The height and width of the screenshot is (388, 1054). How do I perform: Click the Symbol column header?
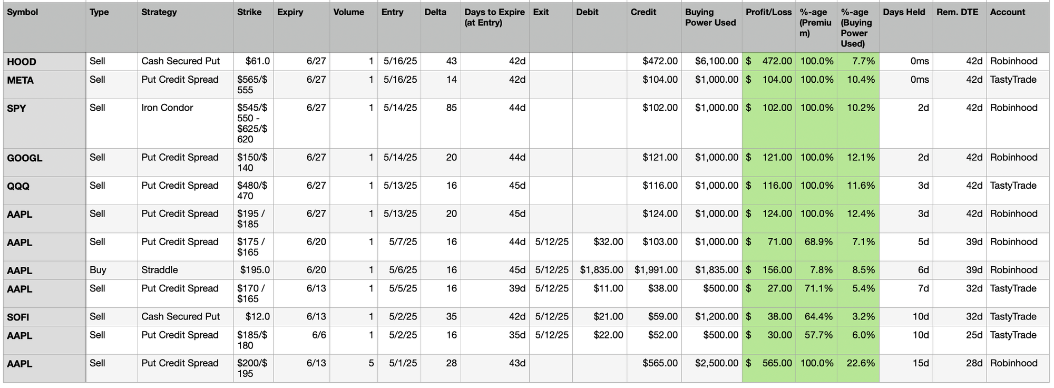pyautogui.click(x=44, y=27)
